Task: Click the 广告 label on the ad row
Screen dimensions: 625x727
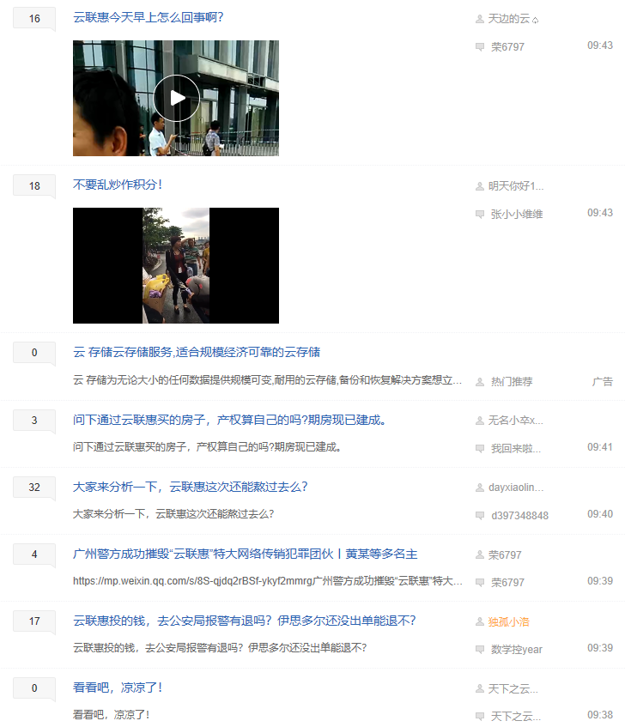Action: coord(602,382)
